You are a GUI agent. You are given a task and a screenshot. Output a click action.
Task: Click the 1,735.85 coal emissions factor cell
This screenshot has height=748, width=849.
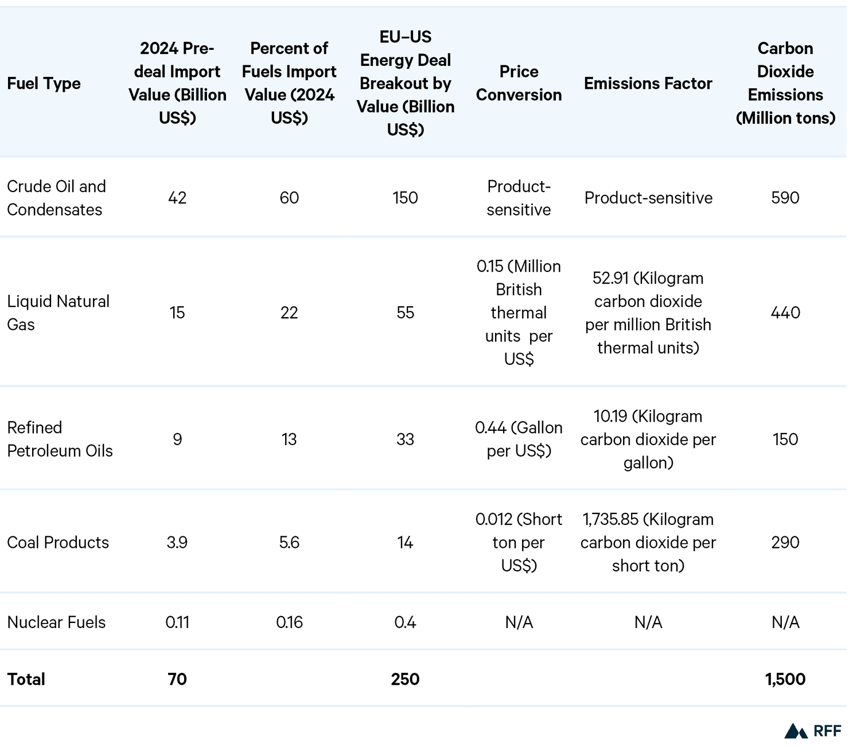pyautogui.click(x=648, y=542)
